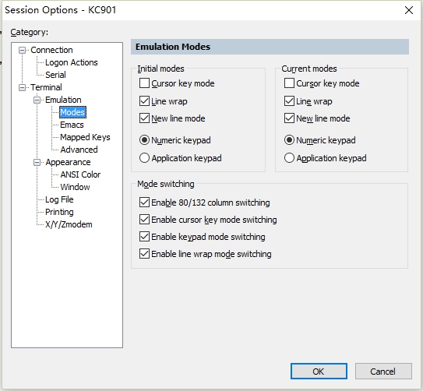This screenshot has height=391, width=423.
Task: Enable Cursor key mode in Initial modes
Action: (144, 83)
